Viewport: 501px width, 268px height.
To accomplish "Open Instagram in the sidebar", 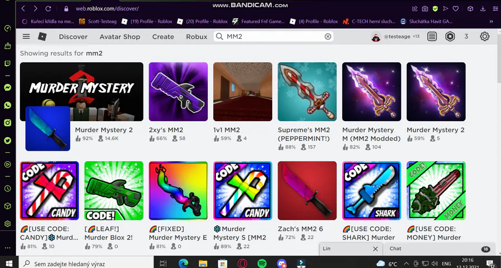I will (8, 123).
